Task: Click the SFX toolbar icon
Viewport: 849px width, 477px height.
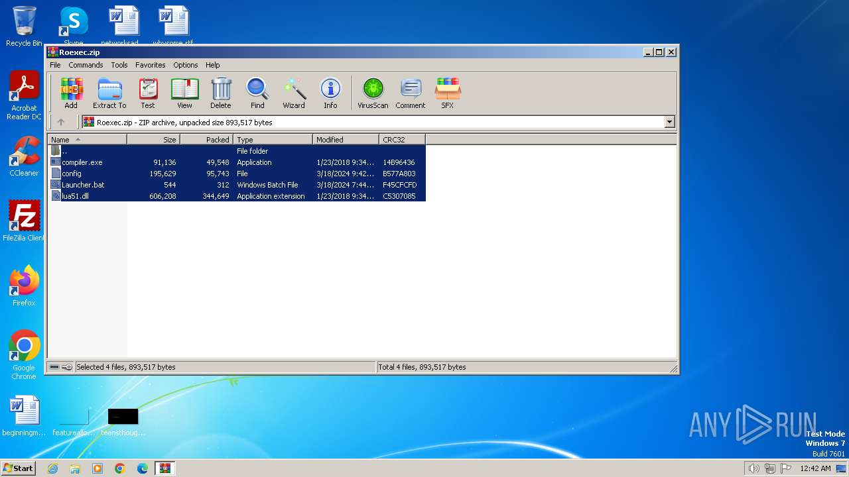Action: click(x=448, y=93)
